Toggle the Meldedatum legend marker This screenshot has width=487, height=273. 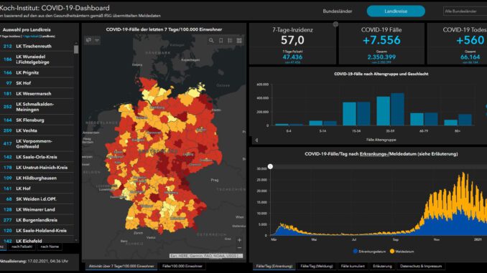coord(392,252)
